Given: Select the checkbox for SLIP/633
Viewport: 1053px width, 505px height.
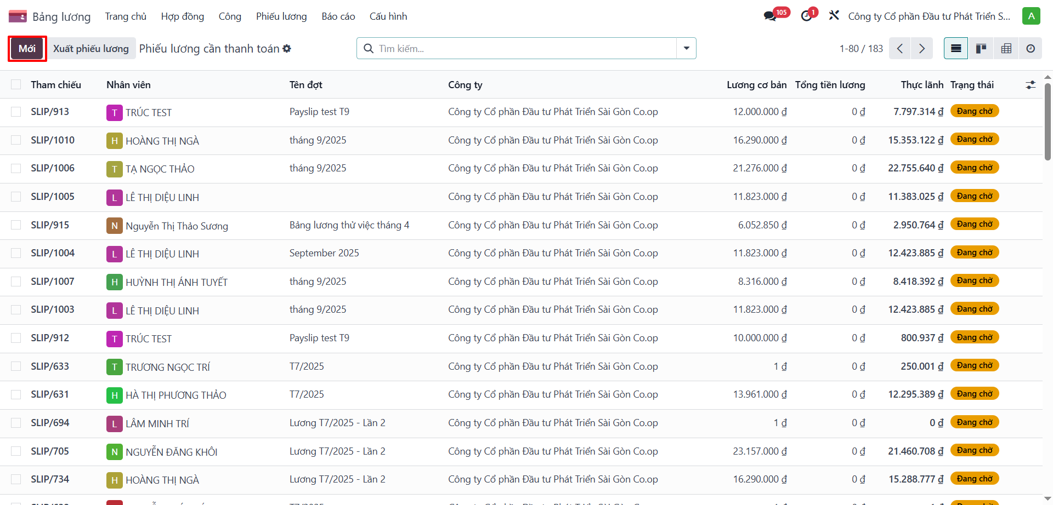Looking at the screenshot, I should [x=16, y=366].
